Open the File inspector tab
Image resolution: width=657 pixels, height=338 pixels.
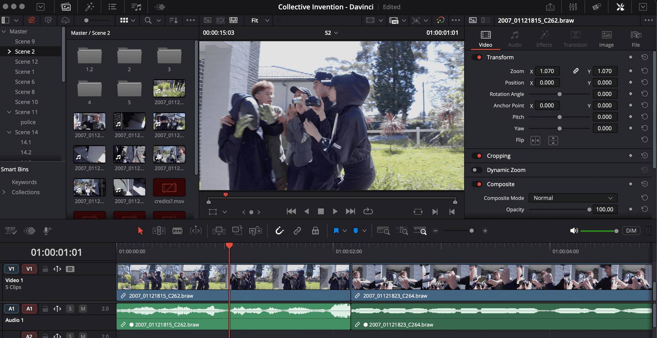636,39
